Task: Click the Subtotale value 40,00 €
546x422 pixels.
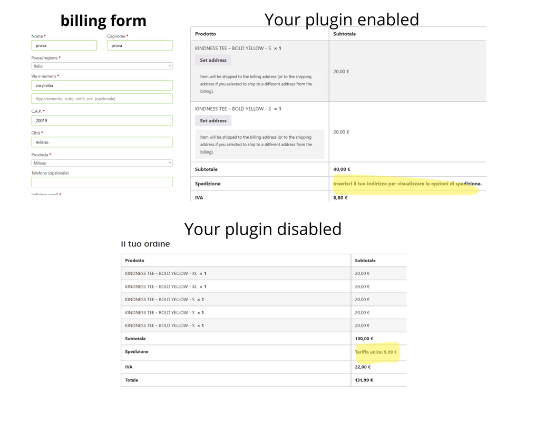Action: click(x=342, y=169)
